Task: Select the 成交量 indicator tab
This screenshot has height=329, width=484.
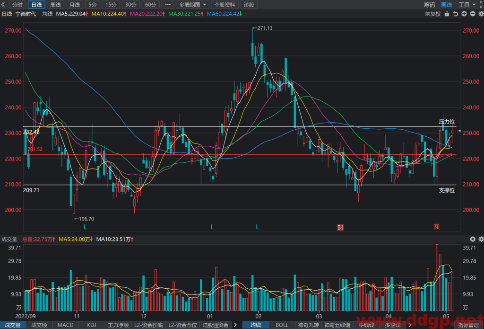Action: pos(13,325)
